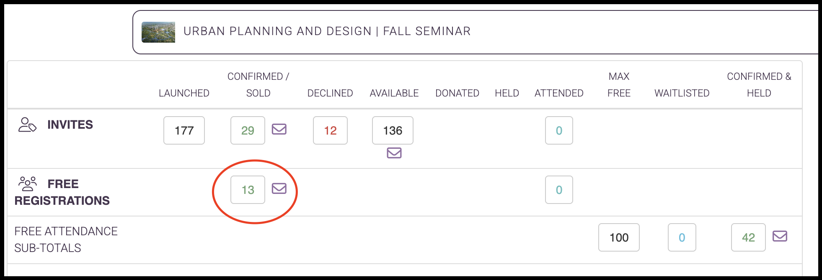Click the envelope icon under Available 136
This screenshot has height=280, width=822.
click(394, 153)
